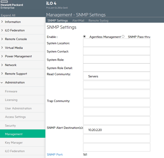Click the Remote Console menu label
The height and width of the screenshot is (158, 164).
click(x=16, y=39)
